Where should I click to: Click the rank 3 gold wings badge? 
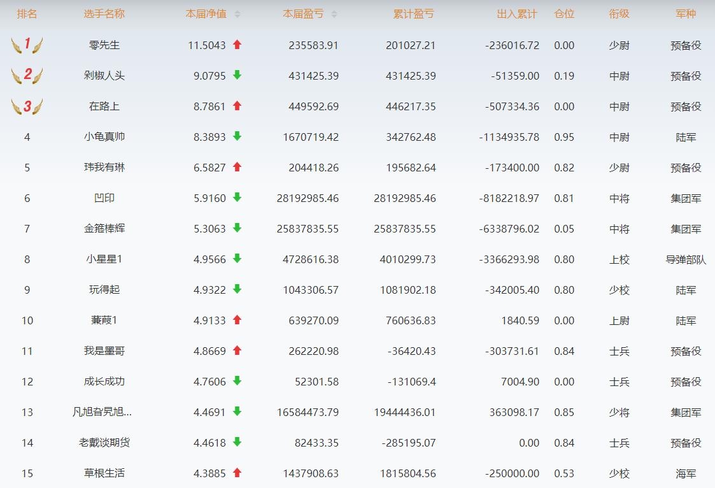27,106
